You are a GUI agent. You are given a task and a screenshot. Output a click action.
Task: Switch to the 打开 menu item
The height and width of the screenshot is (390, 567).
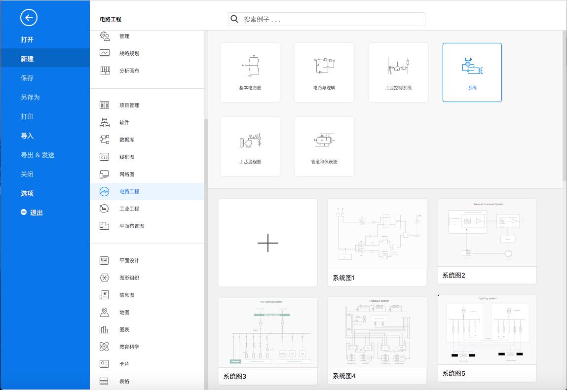[x=27, y=38]
